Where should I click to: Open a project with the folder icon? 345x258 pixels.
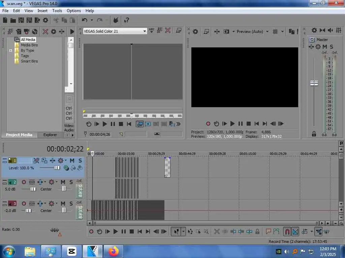[x=13, y=20]
